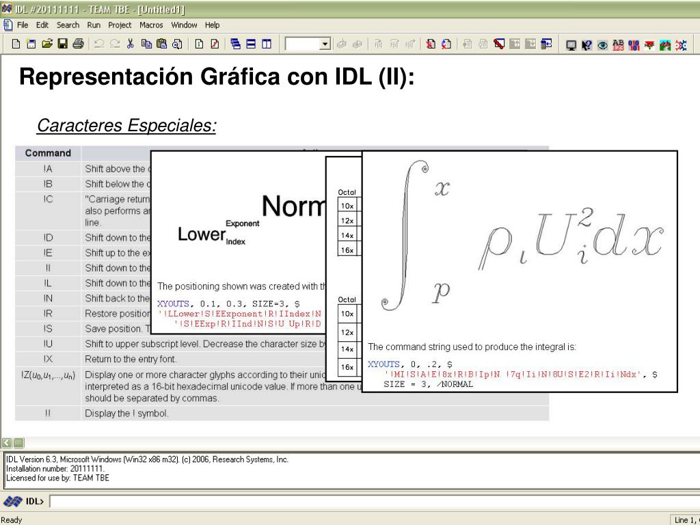Click the 'Ready' status bar text

tap(11, 520)
